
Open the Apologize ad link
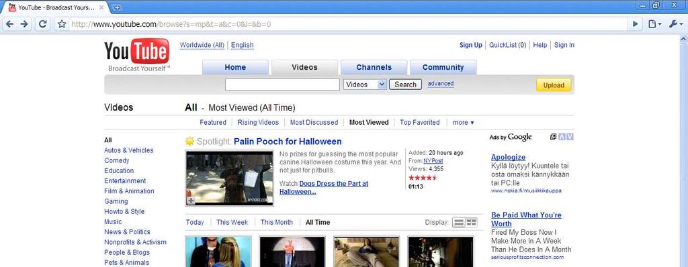tap(508, 158)
